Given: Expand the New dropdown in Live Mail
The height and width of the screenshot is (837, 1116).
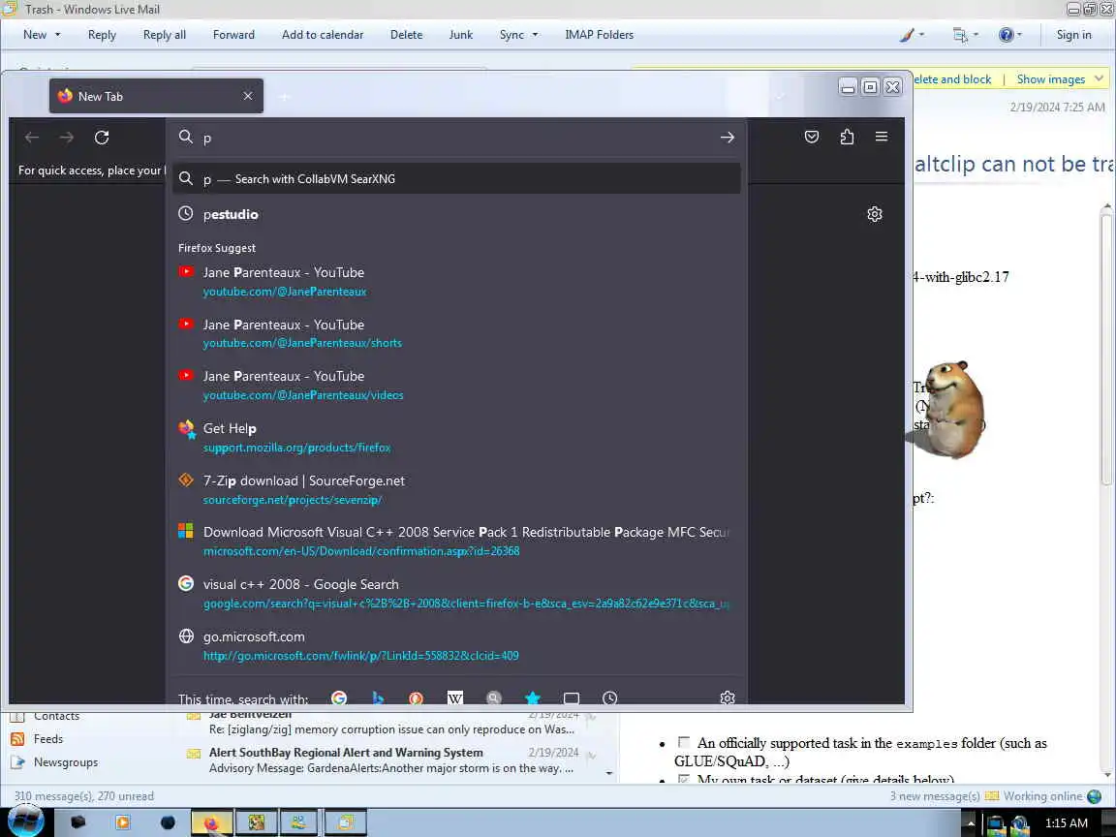Looking at the screenshot, I should click(58, 35).
